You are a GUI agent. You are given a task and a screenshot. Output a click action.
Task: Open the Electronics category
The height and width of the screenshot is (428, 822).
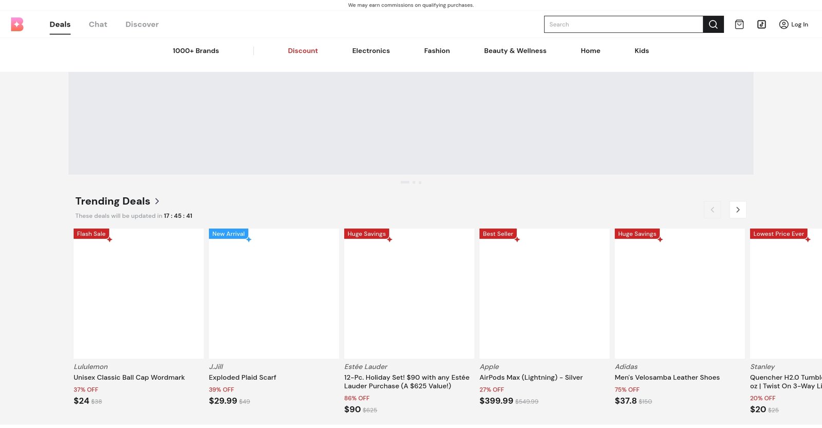371,51
